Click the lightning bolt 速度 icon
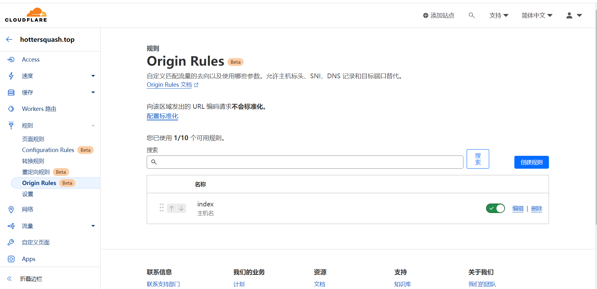Screen dimensions: 597x289 [11, 76]
